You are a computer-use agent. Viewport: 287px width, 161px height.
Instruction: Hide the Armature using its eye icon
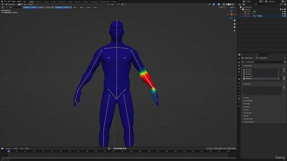283,16
